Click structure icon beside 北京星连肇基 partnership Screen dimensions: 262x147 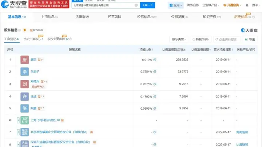[91, 132]
